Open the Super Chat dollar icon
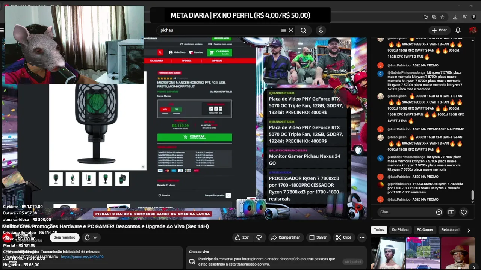The image size is (481, 270). (x=451, y=212)
